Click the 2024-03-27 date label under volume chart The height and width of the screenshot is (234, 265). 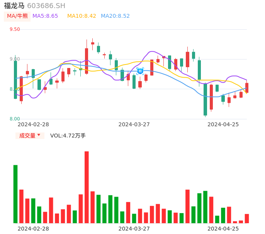pos(134,229)
